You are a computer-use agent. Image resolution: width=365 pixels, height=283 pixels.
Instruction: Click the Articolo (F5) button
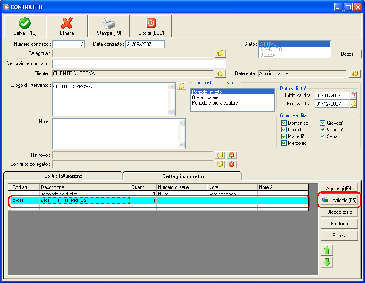[x=339, y=200]
